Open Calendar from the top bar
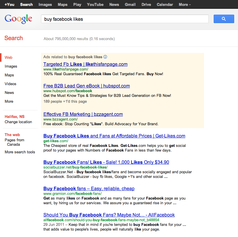 [165, 5]
